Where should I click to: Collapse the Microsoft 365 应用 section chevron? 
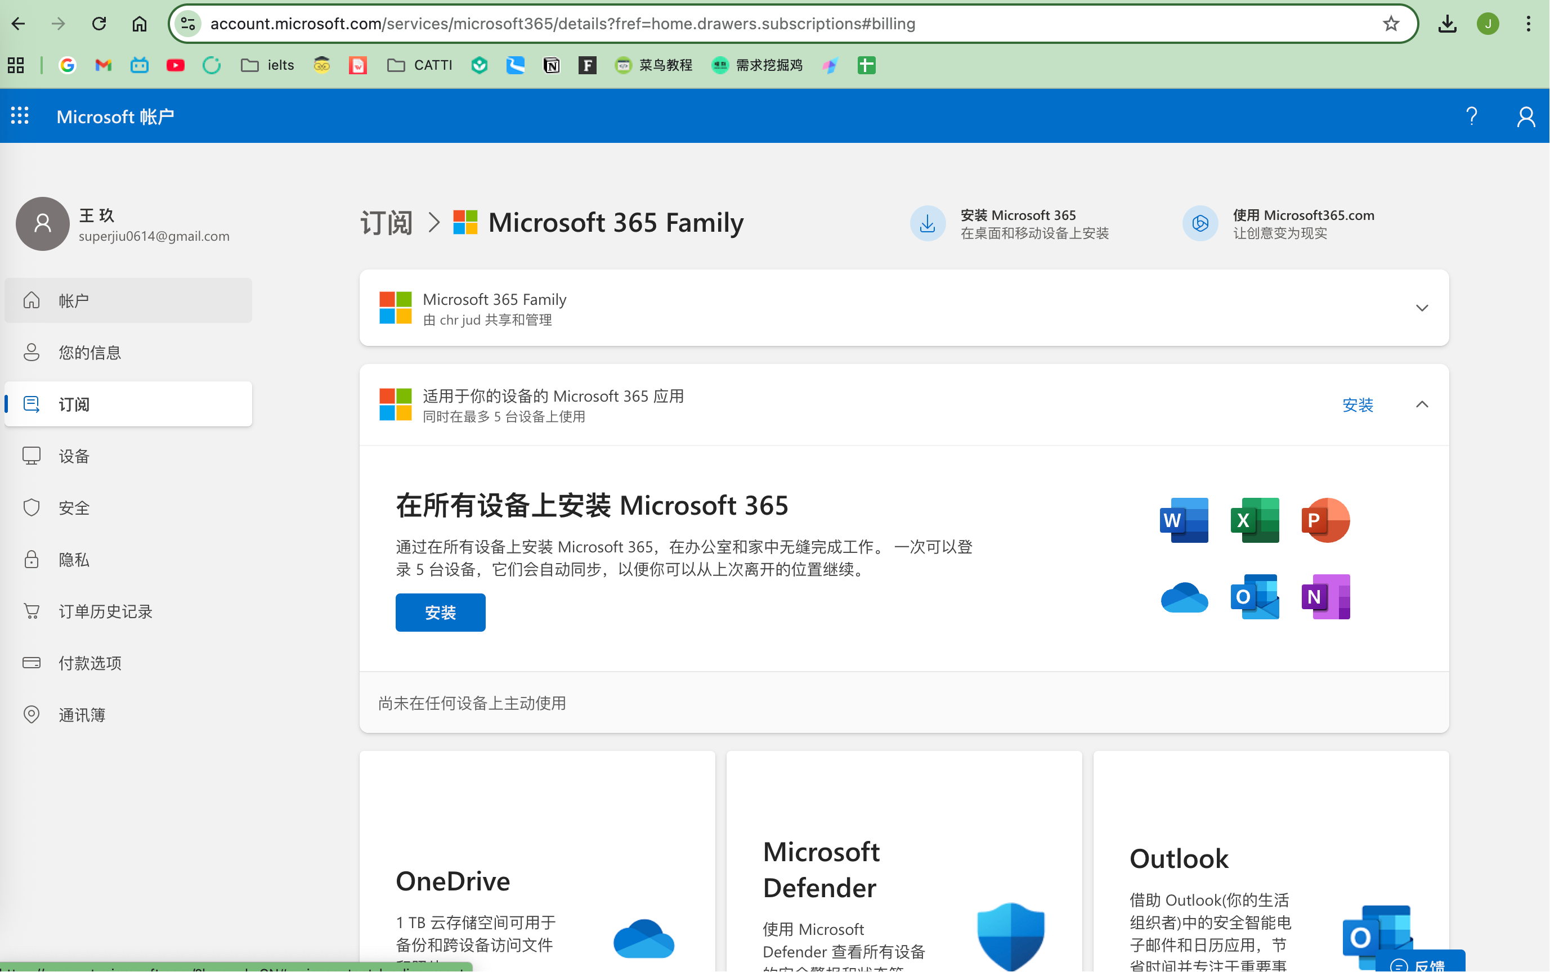pos(1422,404)
